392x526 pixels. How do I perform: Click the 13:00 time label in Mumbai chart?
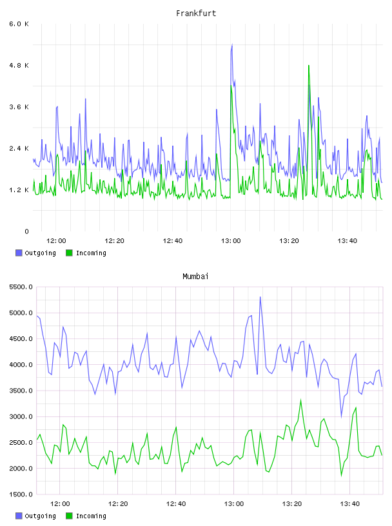234,503
